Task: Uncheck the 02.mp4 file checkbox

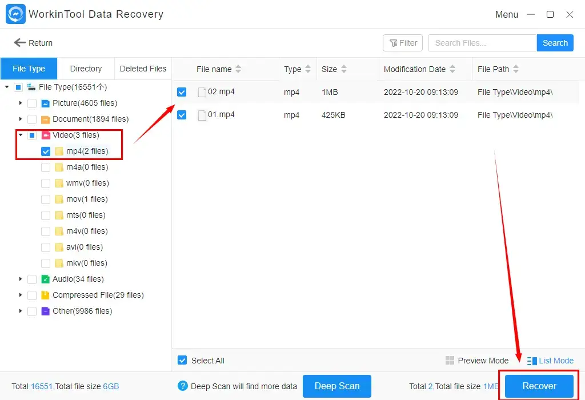Action: tap(182, 92)
